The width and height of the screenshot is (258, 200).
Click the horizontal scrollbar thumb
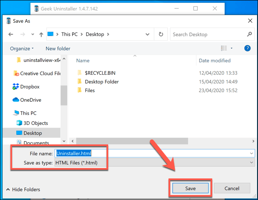[x=132, y=141]
